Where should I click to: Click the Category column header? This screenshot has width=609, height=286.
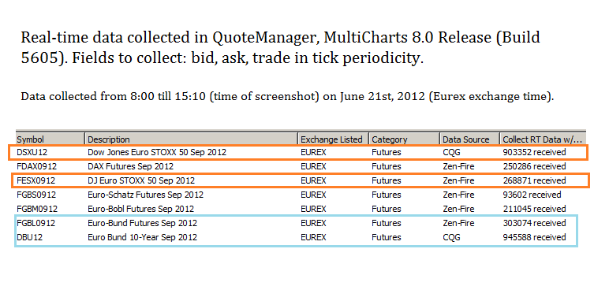point(405,139)
